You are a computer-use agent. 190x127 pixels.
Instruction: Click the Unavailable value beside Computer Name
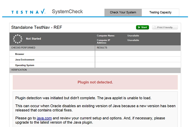click(x=133, y=36)
